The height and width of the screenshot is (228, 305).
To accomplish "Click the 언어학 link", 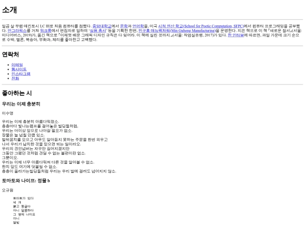I will coord(138,26).
